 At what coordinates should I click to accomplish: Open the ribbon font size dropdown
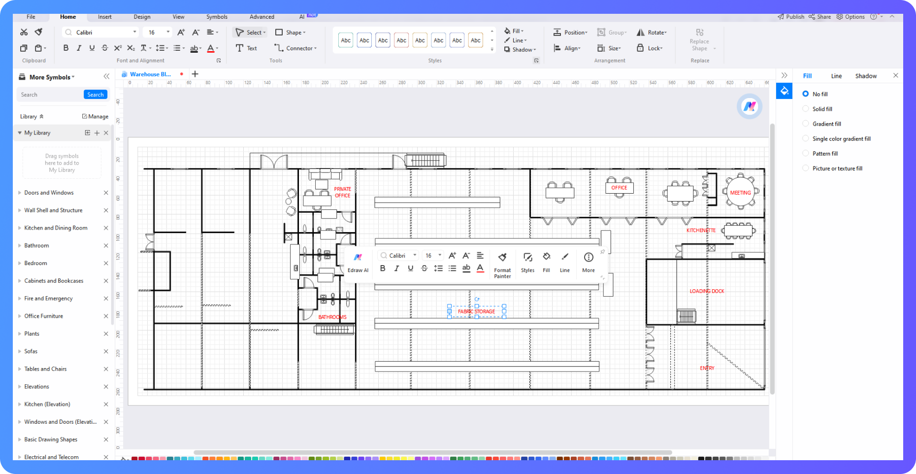(x=168, y=33)
